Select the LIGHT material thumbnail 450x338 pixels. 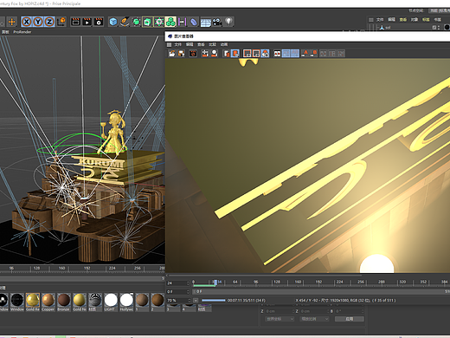(x=111, y=302)
